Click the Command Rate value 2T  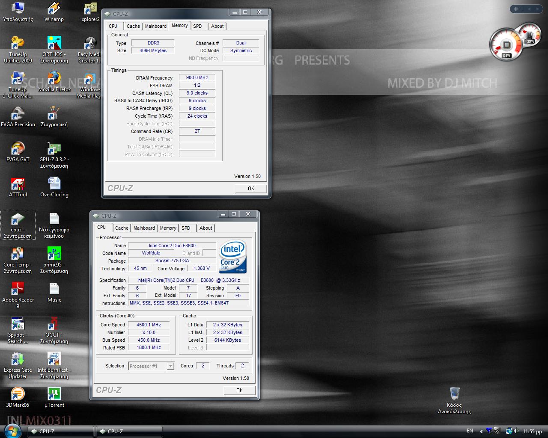pyautogui.click(x=197, y=131)
